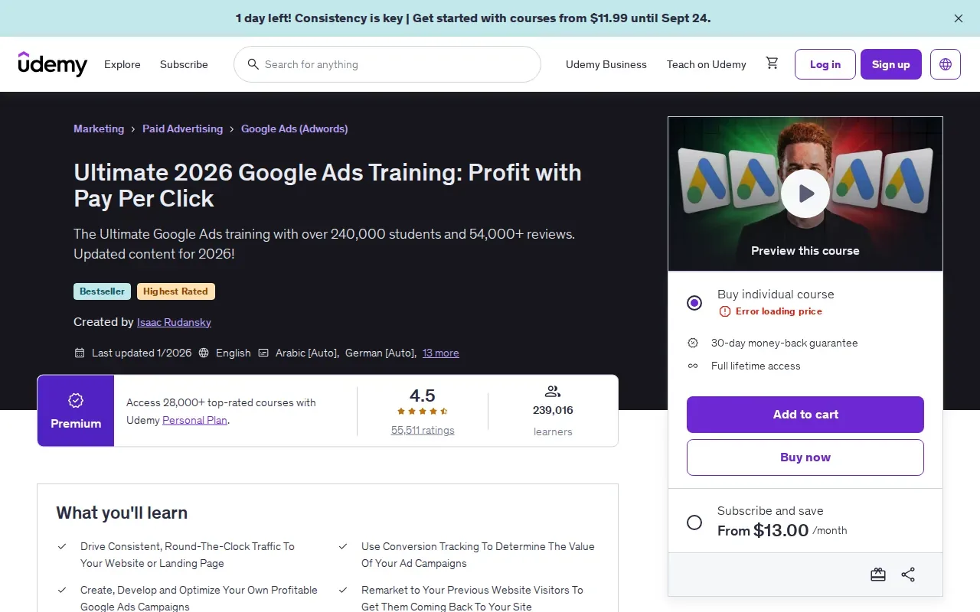This screenshot has width=980, height=612.
Task: Click the learners people icon
Action: pyautogui.click(x=553, y=392)
